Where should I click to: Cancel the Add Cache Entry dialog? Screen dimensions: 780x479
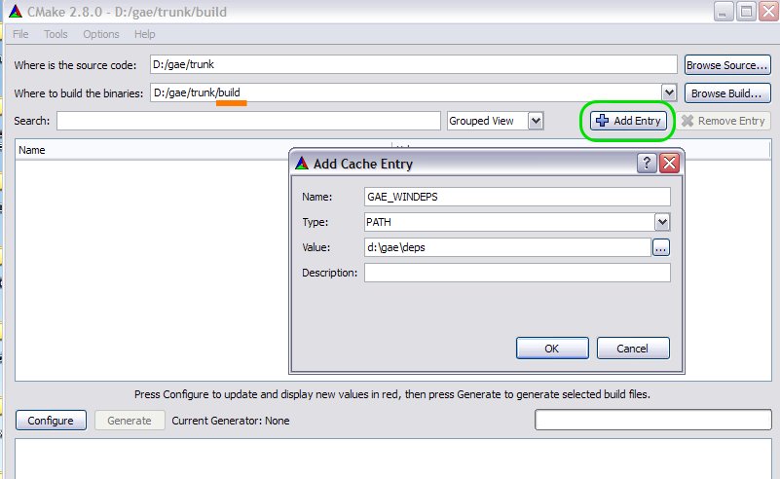(x=633, y=349)
